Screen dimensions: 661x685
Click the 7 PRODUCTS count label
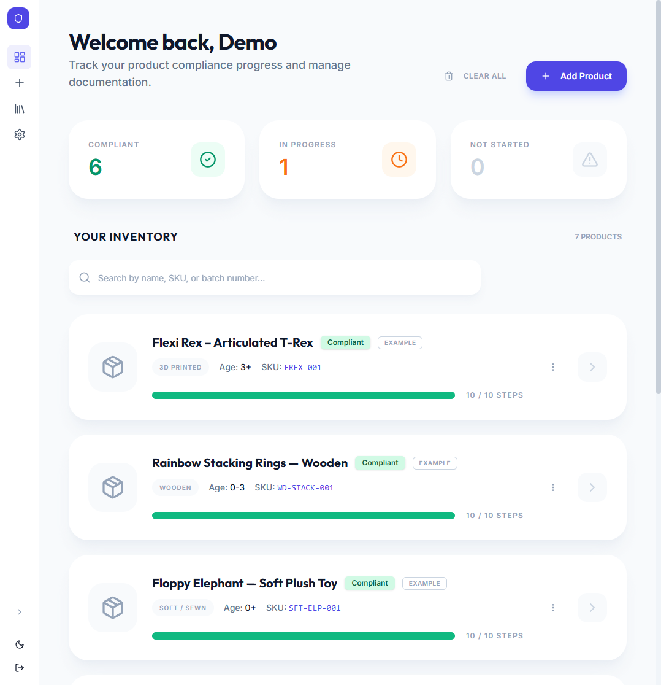598,237
